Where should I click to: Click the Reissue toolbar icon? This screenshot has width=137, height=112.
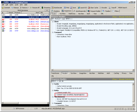[12, 8]
